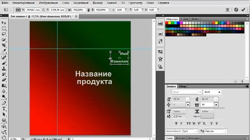This screenshot has width=250, height=140.
Task: Select the Pen tool
Action: point(4,103)
